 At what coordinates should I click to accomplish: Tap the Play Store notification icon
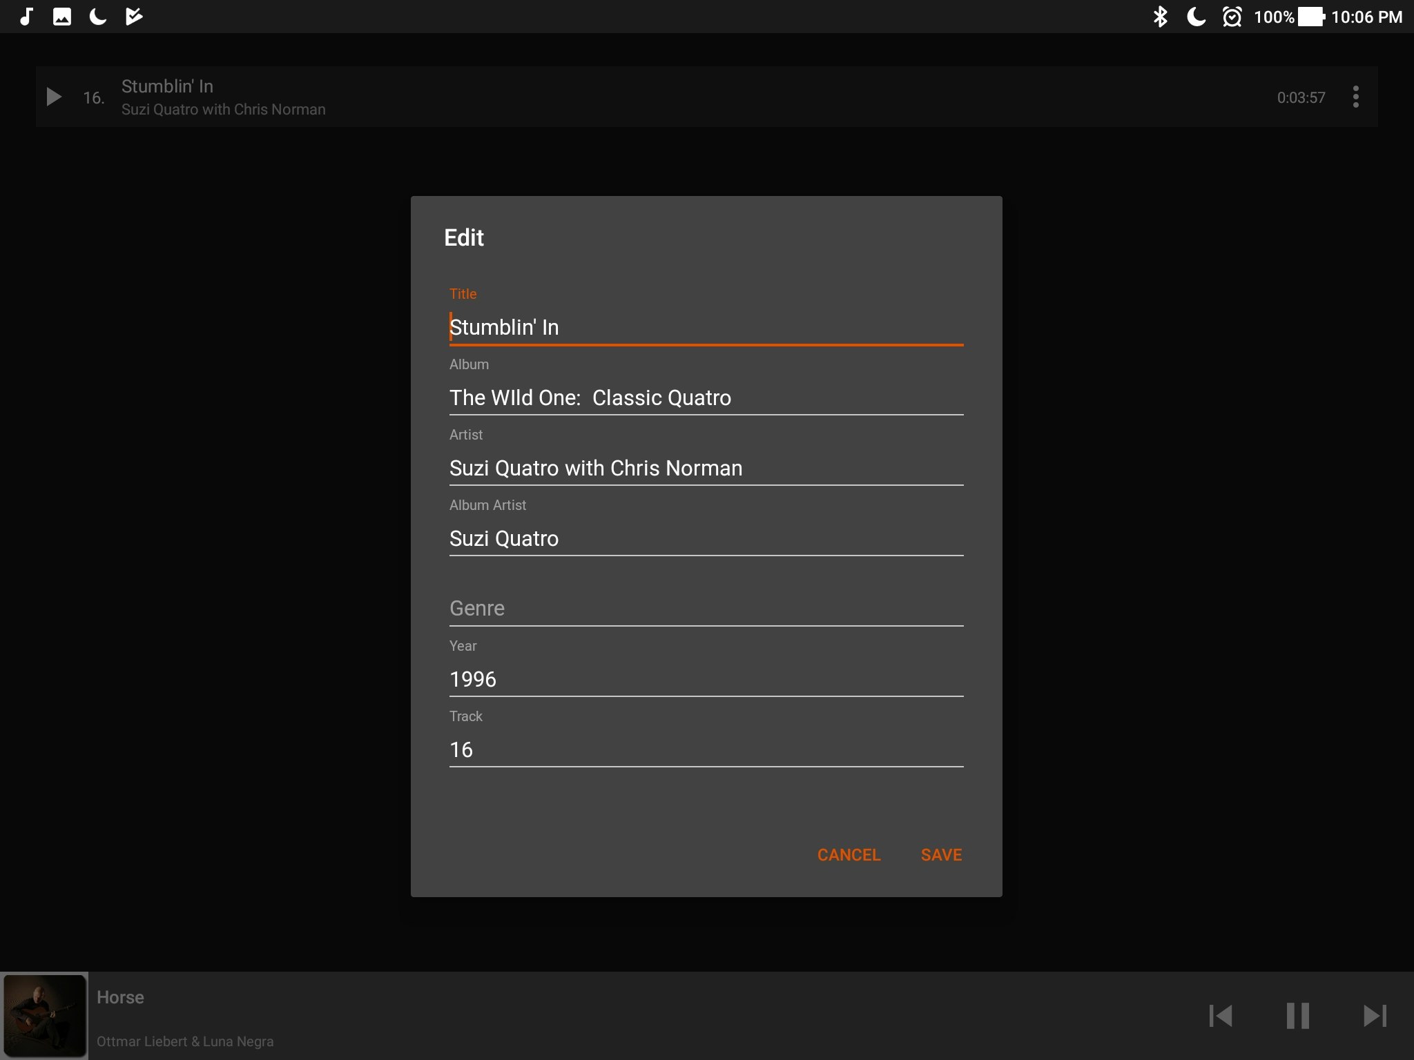134,16
